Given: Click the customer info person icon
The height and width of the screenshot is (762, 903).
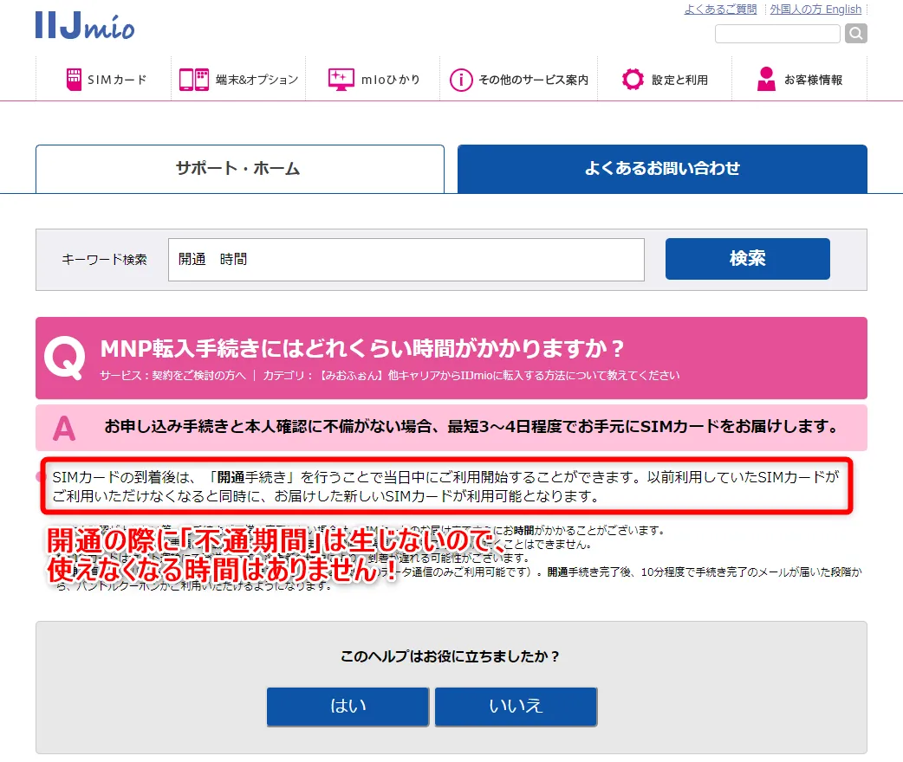Looking at the screenshot, I should click(766, 80).
